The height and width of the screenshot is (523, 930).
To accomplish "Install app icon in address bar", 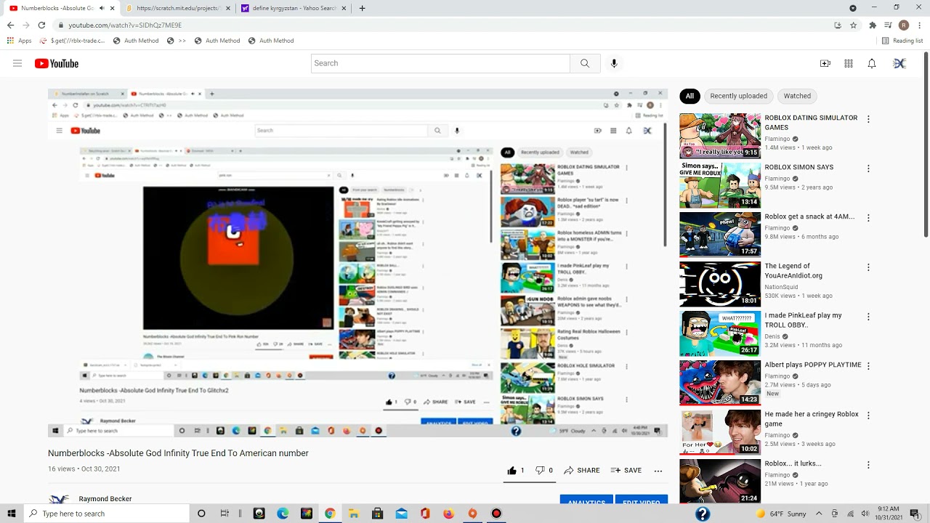I will coord(838,25).
